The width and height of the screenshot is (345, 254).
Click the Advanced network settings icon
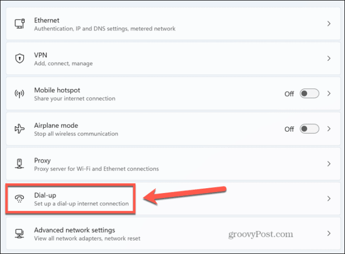(x=19, y=234)
